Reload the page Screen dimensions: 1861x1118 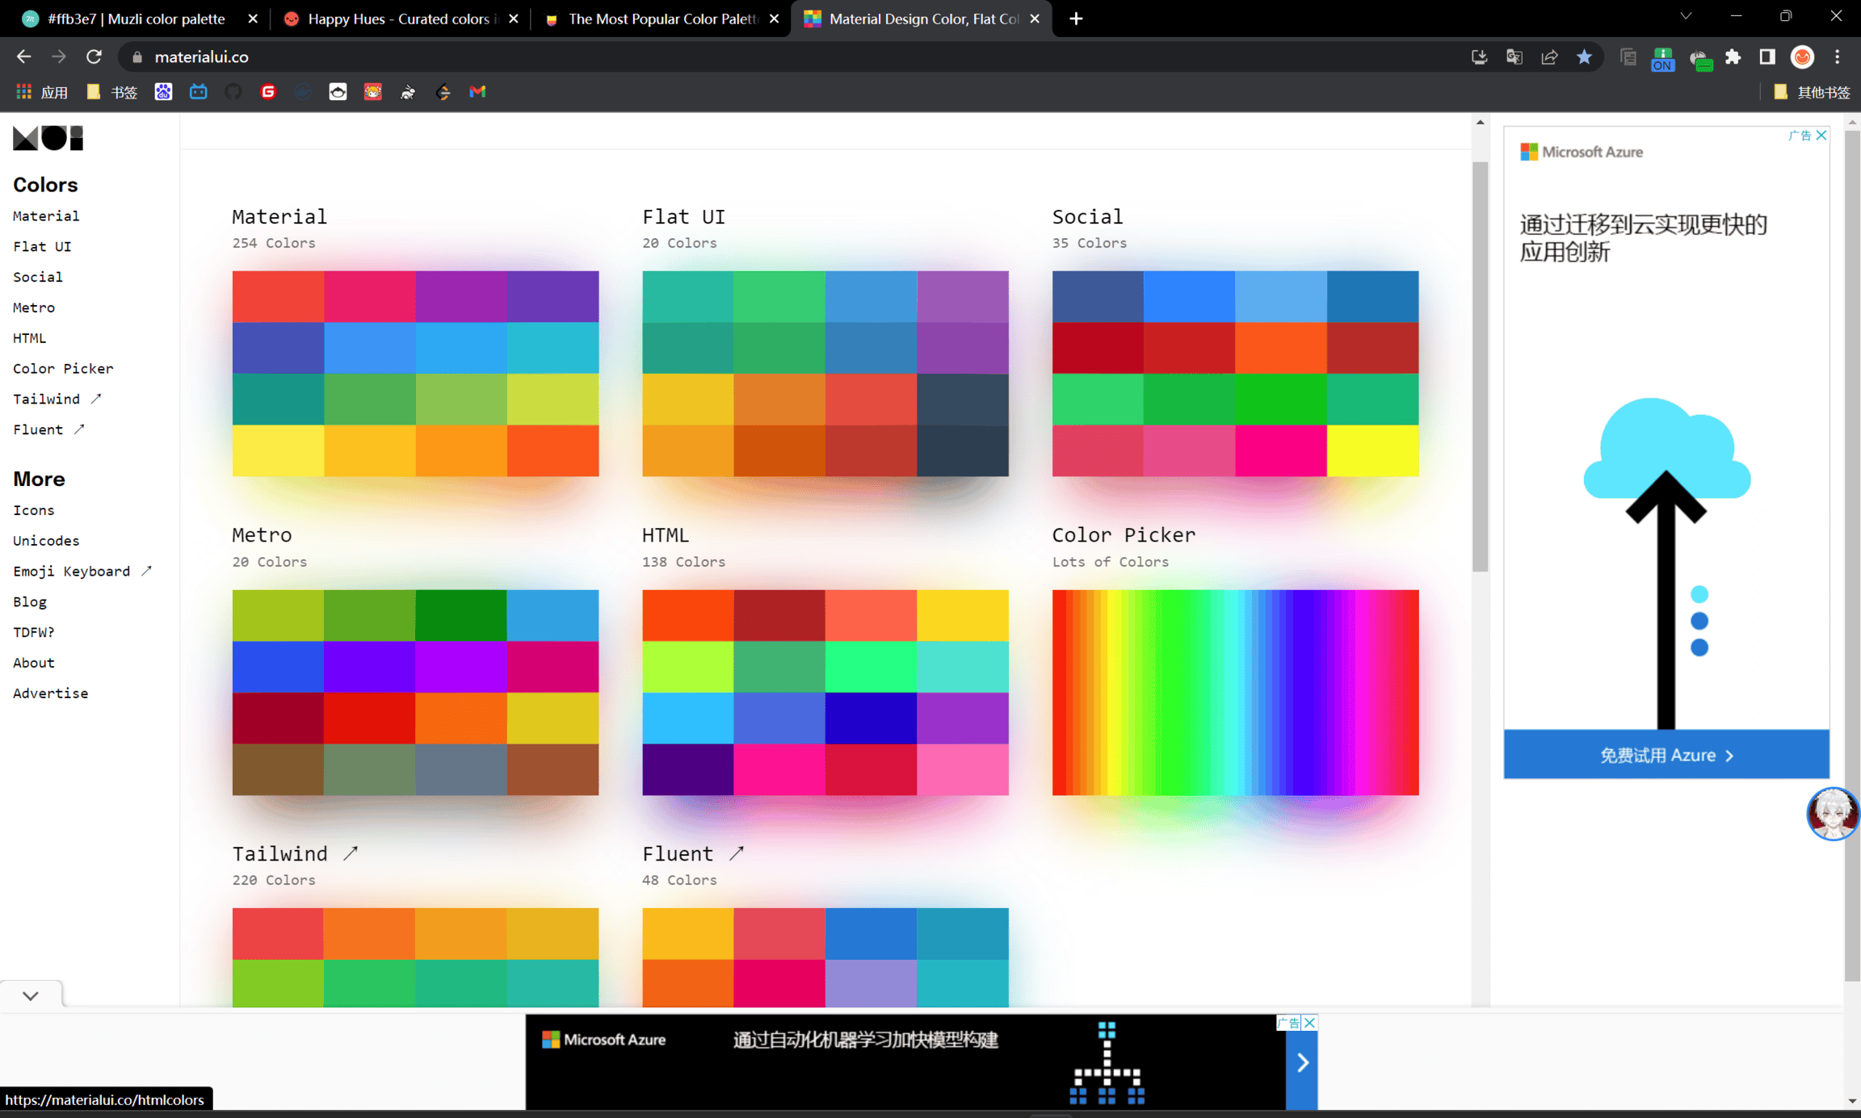pos(94,57)
